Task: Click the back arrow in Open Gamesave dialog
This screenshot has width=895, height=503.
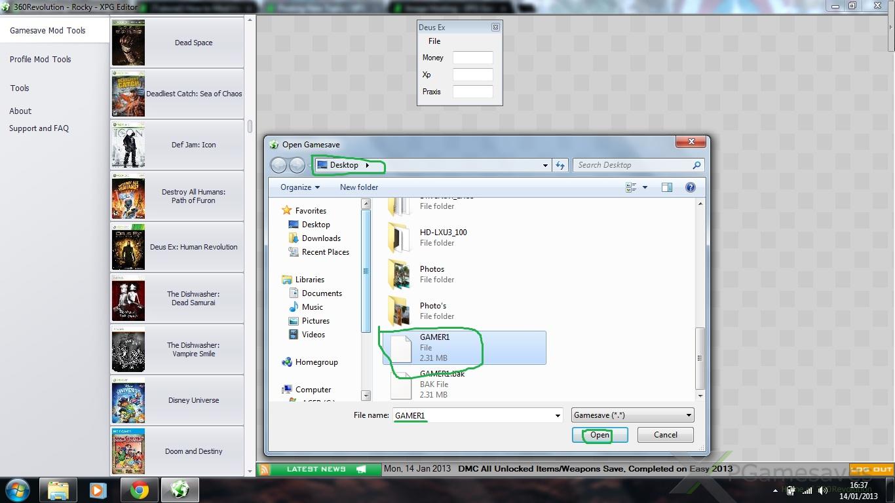Action: click(278, 165)
